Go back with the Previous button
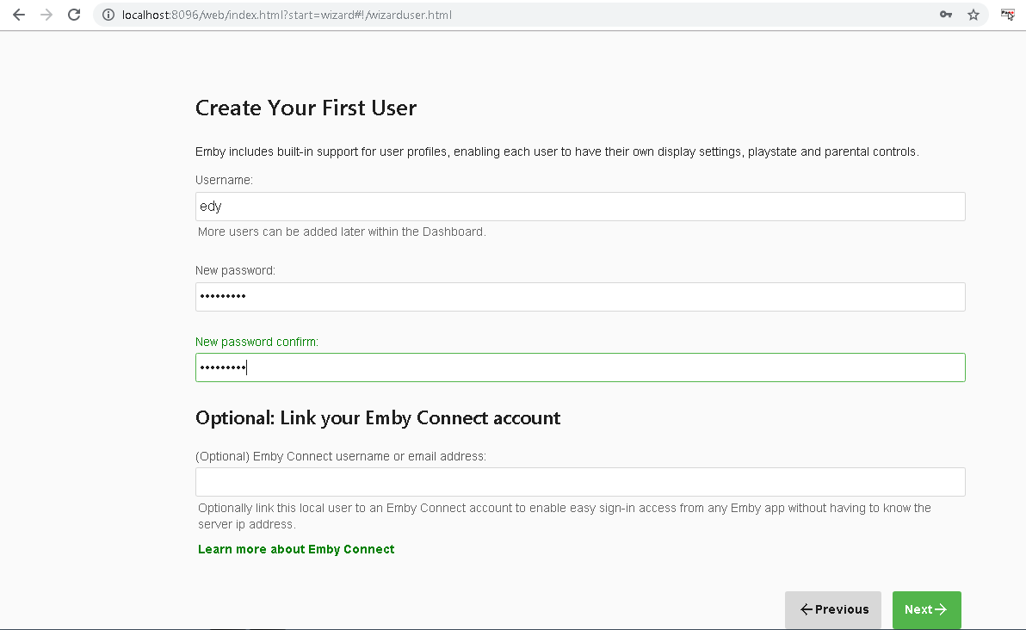This screenshot has width=1026, height=630. point(833,609)
